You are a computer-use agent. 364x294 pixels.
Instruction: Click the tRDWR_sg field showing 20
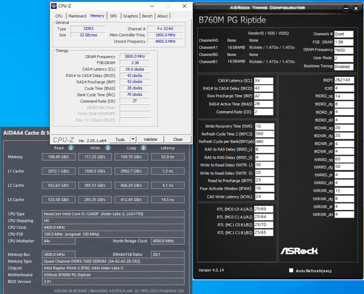pyautogui.click(x=344, y=128)
